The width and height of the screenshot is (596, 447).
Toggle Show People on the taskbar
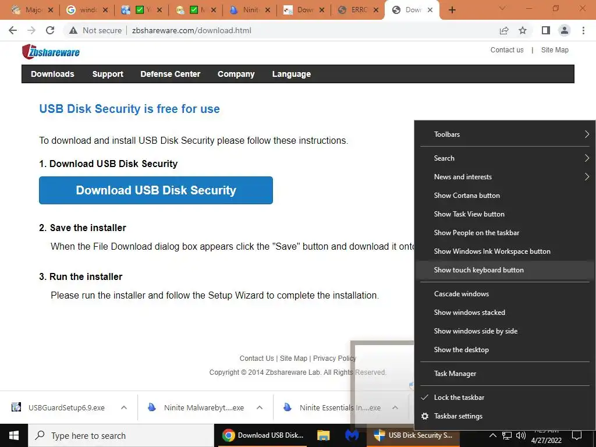pos(505,233)
